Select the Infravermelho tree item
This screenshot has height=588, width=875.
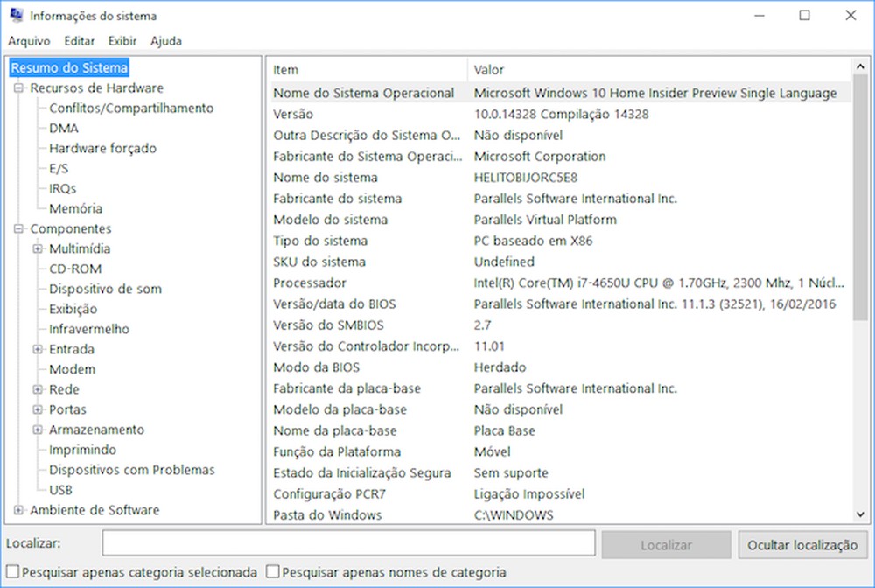click(x=89, y=329)
